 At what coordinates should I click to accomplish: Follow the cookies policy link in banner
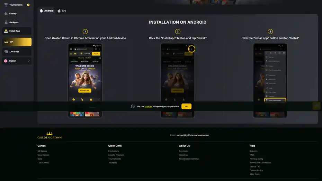[149, 107]
